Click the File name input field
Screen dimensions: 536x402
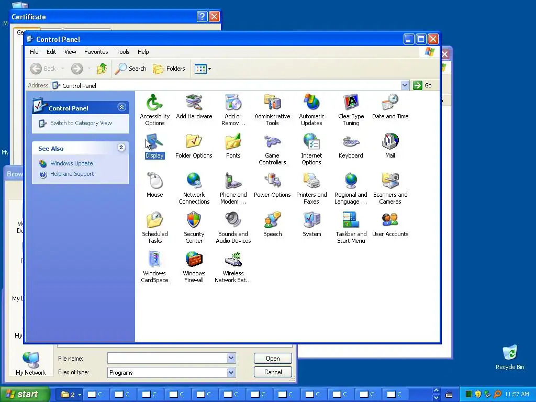tap(167, 358)
